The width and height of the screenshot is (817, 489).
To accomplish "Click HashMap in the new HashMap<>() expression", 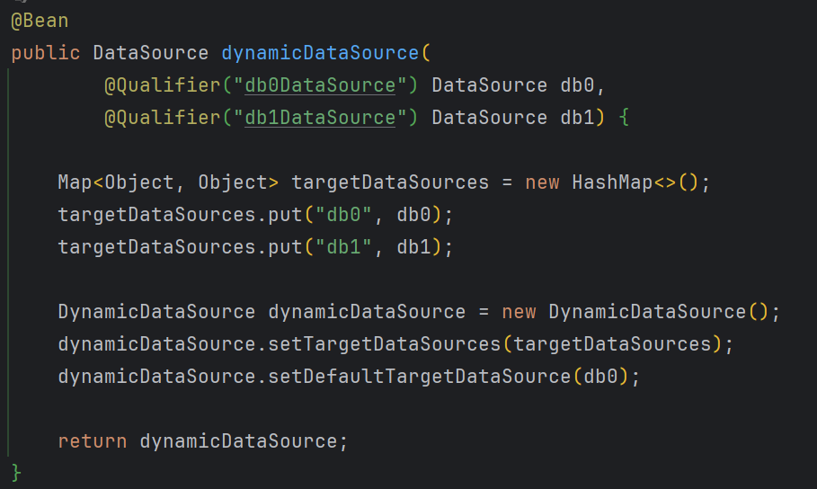I will 612,182.
